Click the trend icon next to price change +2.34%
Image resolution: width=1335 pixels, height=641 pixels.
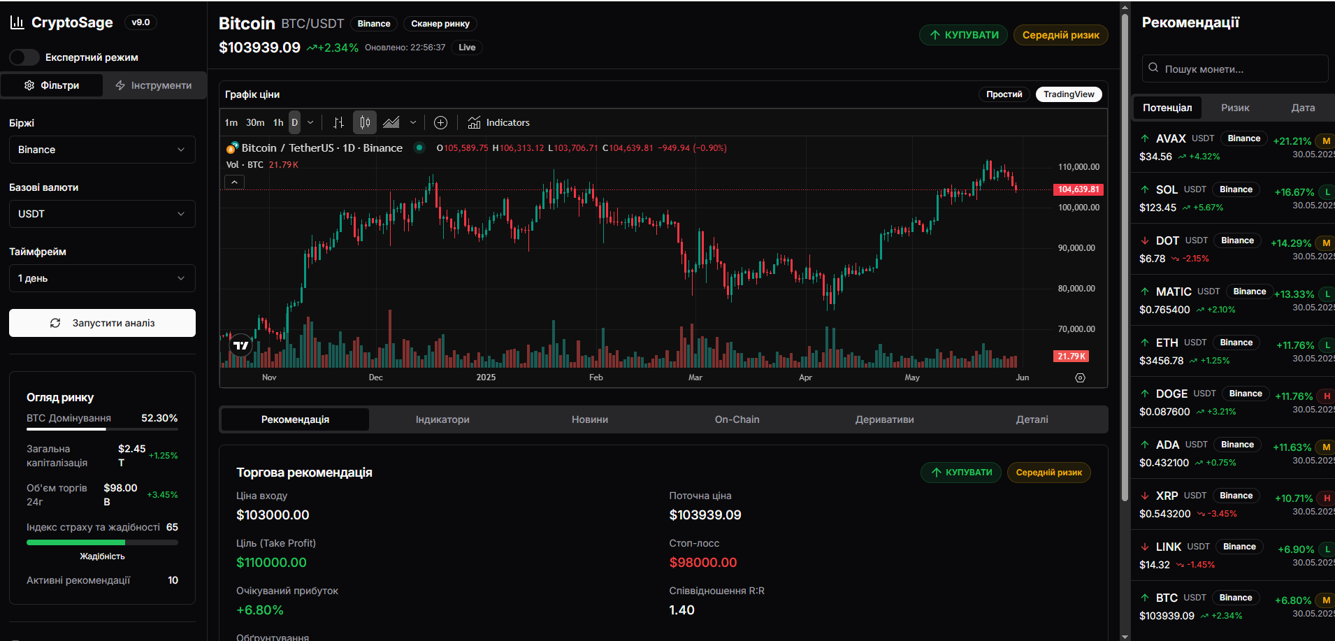coord(312,48)
